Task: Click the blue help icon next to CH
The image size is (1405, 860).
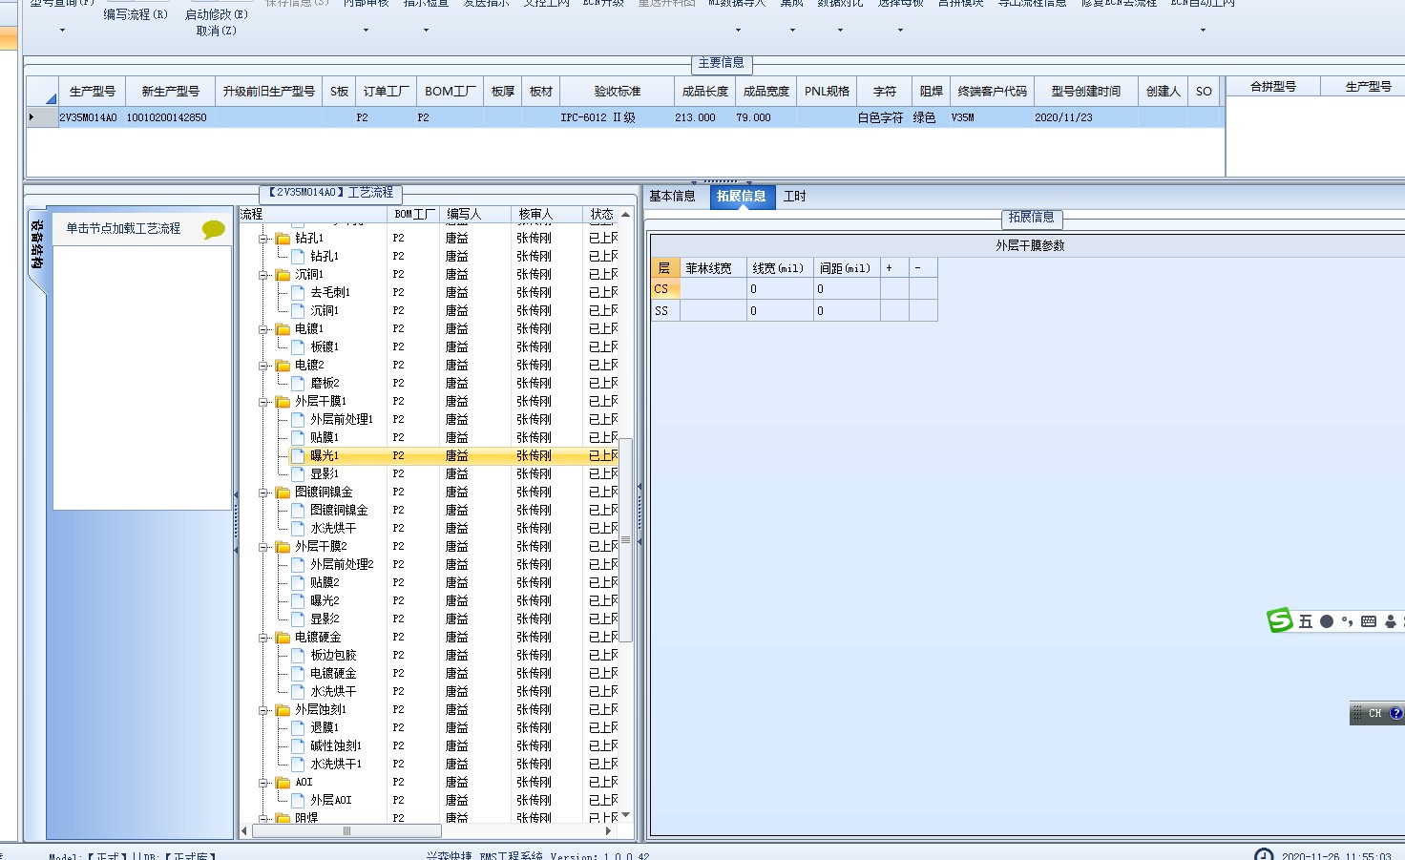Action: [x=1395, y=713]
